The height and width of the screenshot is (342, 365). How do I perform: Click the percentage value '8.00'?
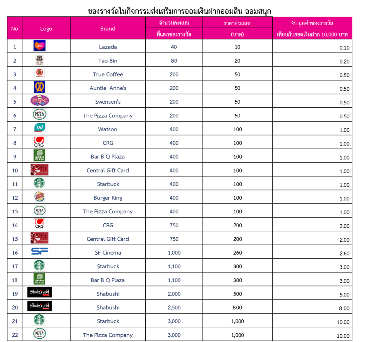tap(344, 308)
